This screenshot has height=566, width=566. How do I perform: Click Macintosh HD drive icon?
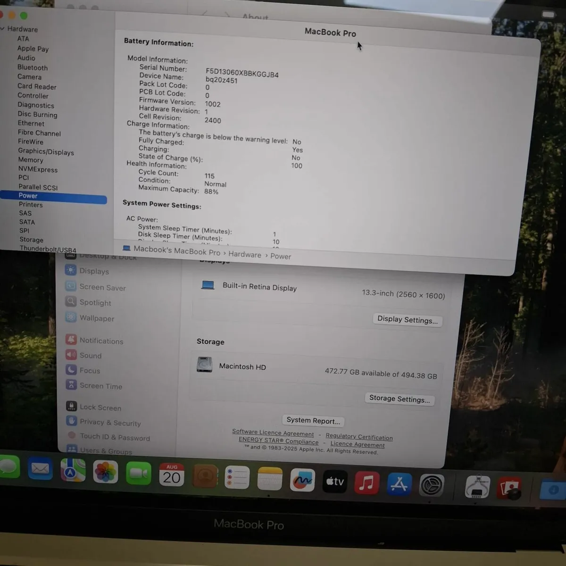205,365
